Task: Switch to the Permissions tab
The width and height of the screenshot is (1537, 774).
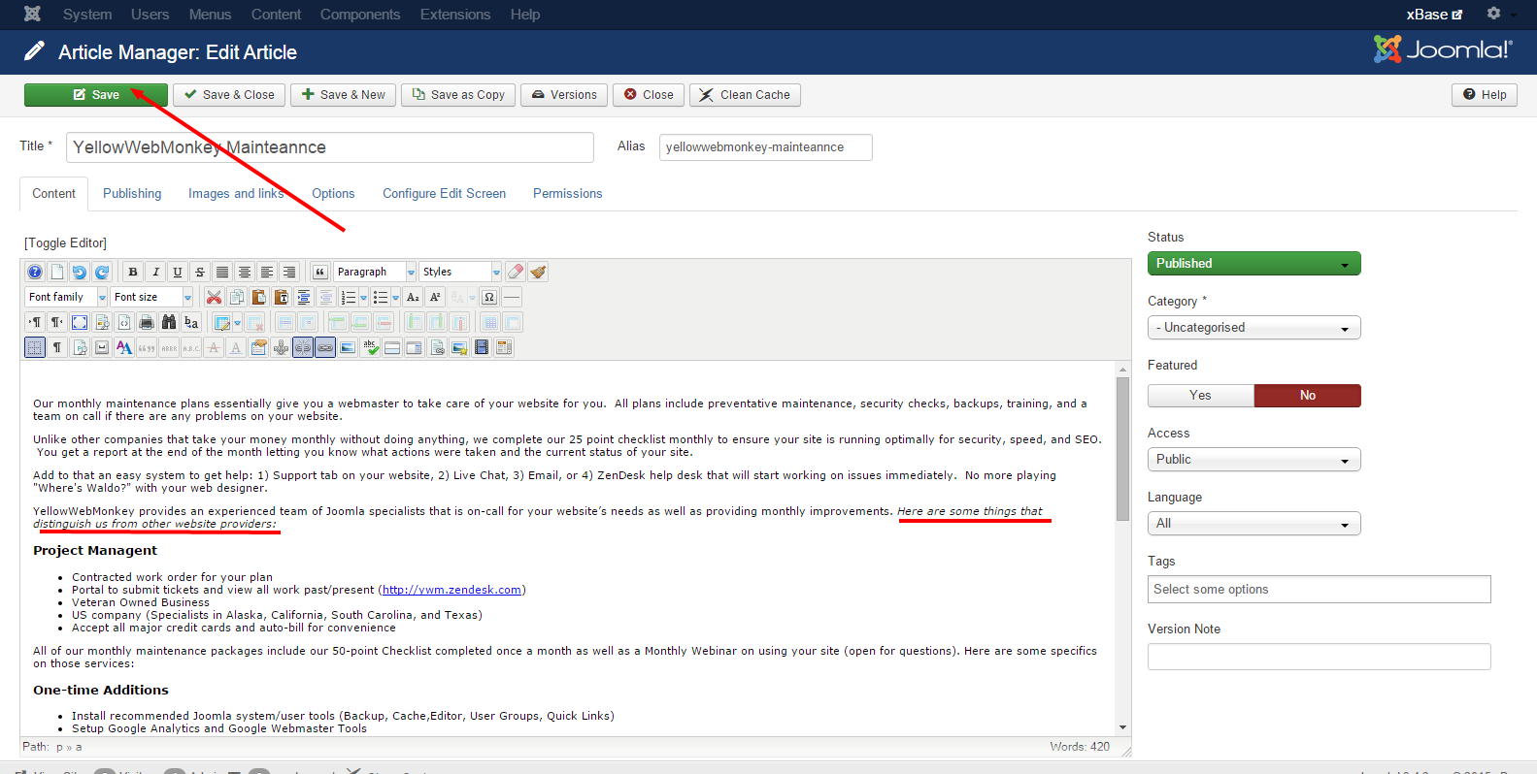Action: coord(568,194)
